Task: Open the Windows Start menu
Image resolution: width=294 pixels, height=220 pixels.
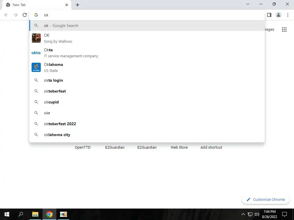Action: click(x=7, y=214)
